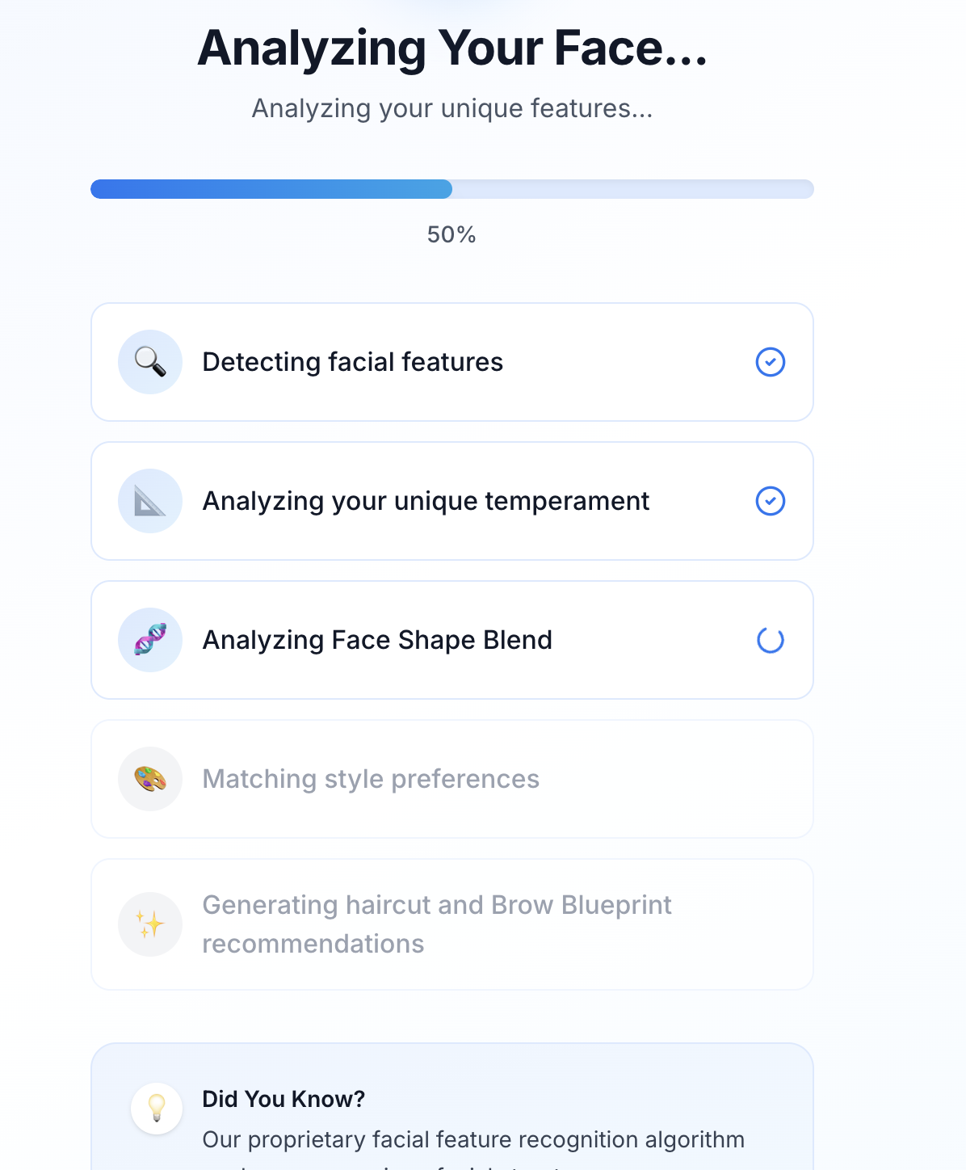Click the lightbulb Did You Know icon
Viewport: 966px width, 1170px height.
pyautogui.click(x=156, y=1108)
